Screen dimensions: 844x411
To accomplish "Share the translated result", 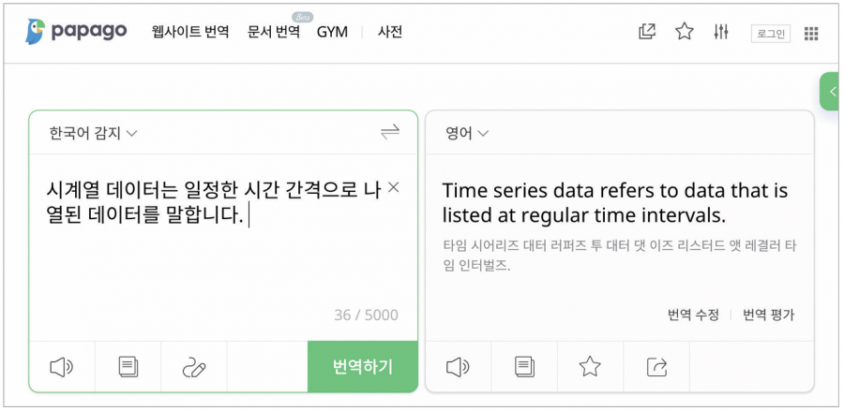I will pyautogui.click(x=656, y=368).
